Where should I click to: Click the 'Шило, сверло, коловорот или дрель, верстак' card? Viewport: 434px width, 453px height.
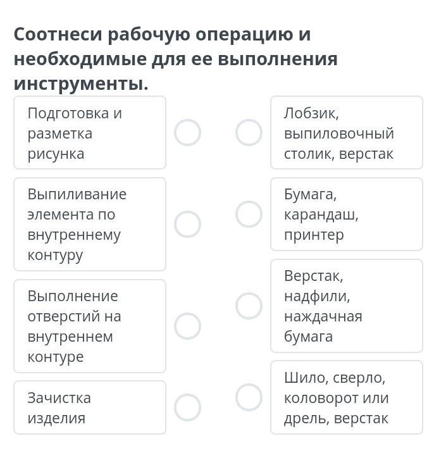(x=346, y=397)
